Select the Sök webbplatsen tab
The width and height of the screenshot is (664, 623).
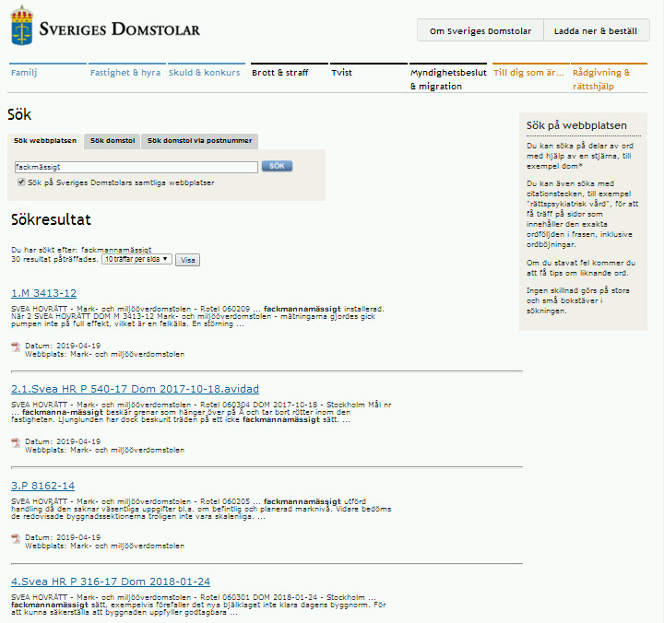click(x=45, y=141)
